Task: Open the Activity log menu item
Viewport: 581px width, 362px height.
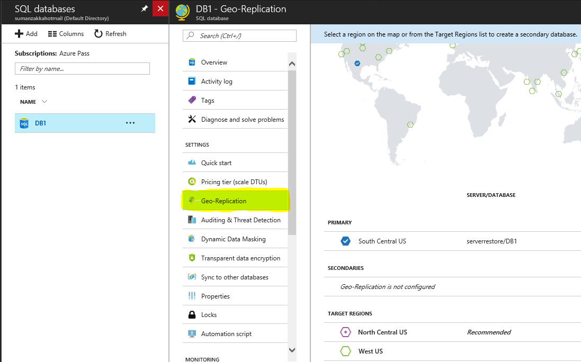Action: 235,81
